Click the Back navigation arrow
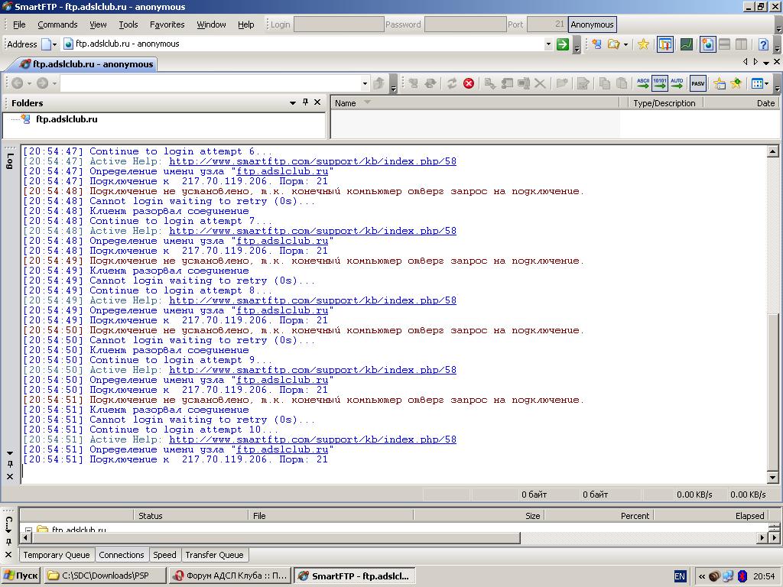 (x=17, y=83)
